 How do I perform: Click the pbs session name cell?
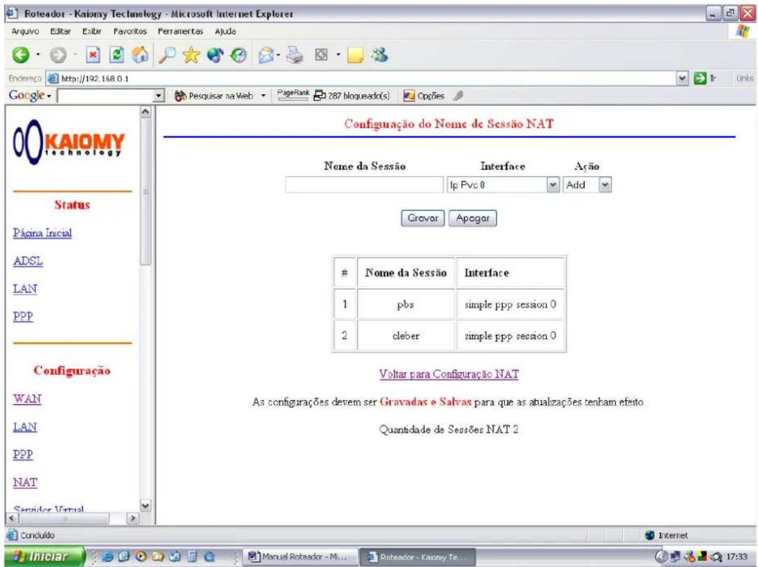point(407,305)
